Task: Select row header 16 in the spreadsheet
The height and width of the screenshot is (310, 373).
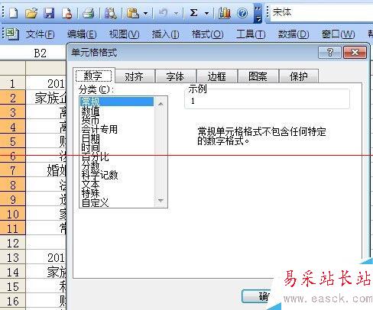Action: click(12, 301)
